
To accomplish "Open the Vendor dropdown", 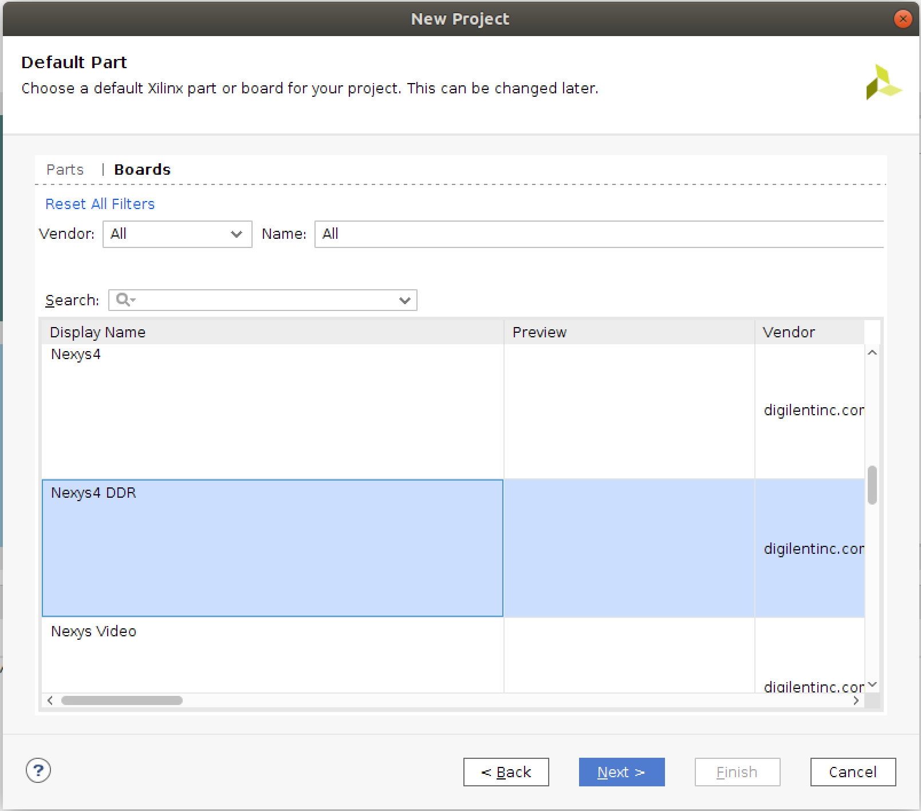I will coord(177,234).
